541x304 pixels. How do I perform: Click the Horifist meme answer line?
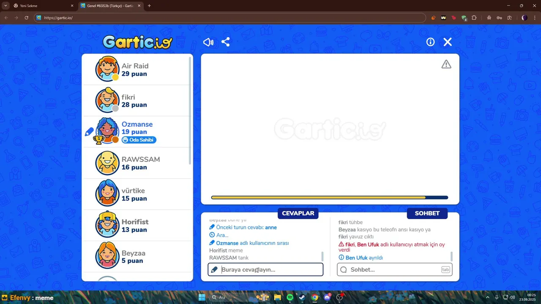pyautogui.click(x=226, y=250)
